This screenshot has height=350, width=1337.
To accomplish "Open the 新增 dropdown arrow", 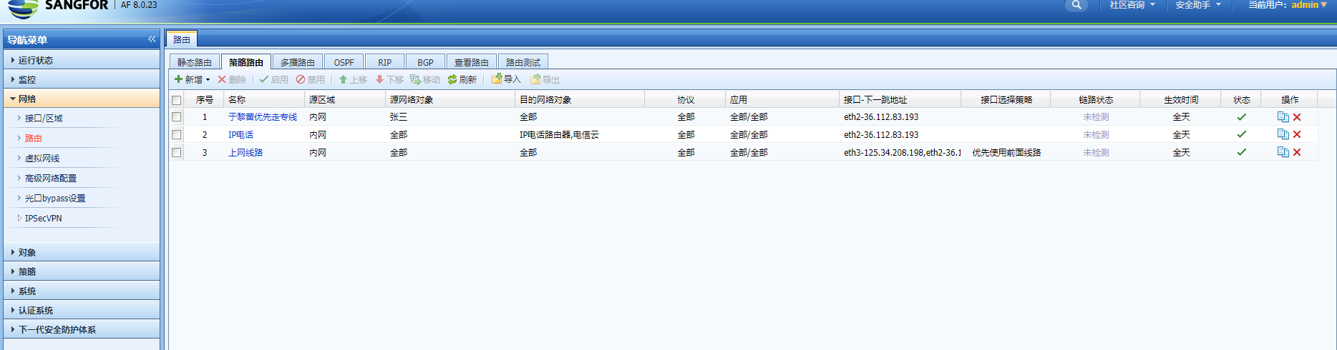I will point(208,80).
